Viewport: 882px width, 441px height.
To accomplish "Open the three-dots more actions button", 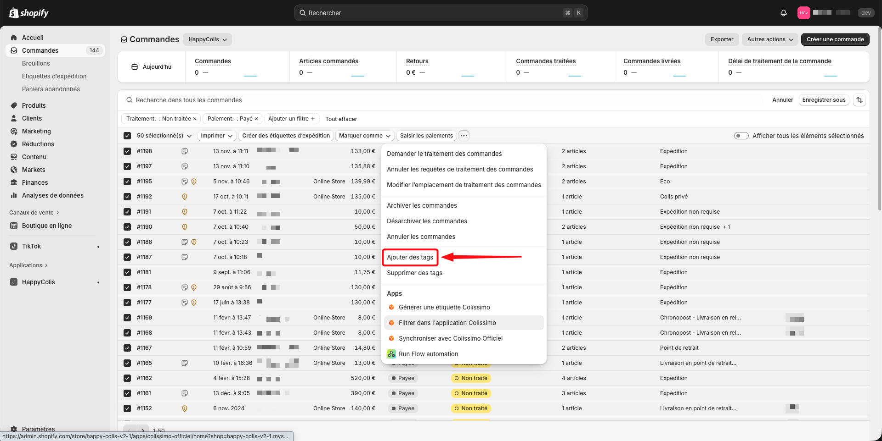I will click(464, 136).
